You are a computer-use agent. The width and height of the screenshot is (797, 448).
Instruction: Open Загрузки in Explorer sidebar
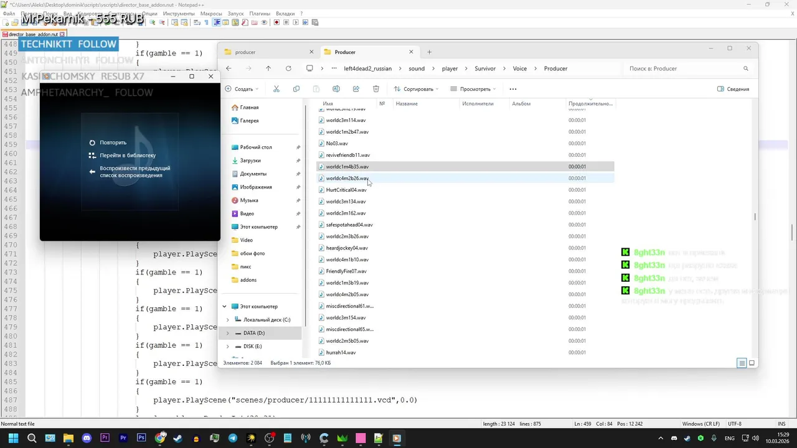[x=250, y=161]
